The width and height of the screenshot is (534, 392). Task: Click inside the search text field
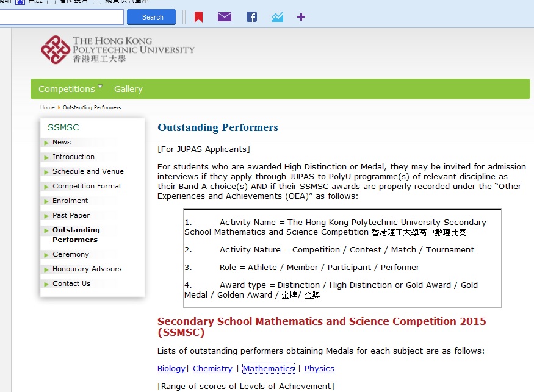pos(61,17)
